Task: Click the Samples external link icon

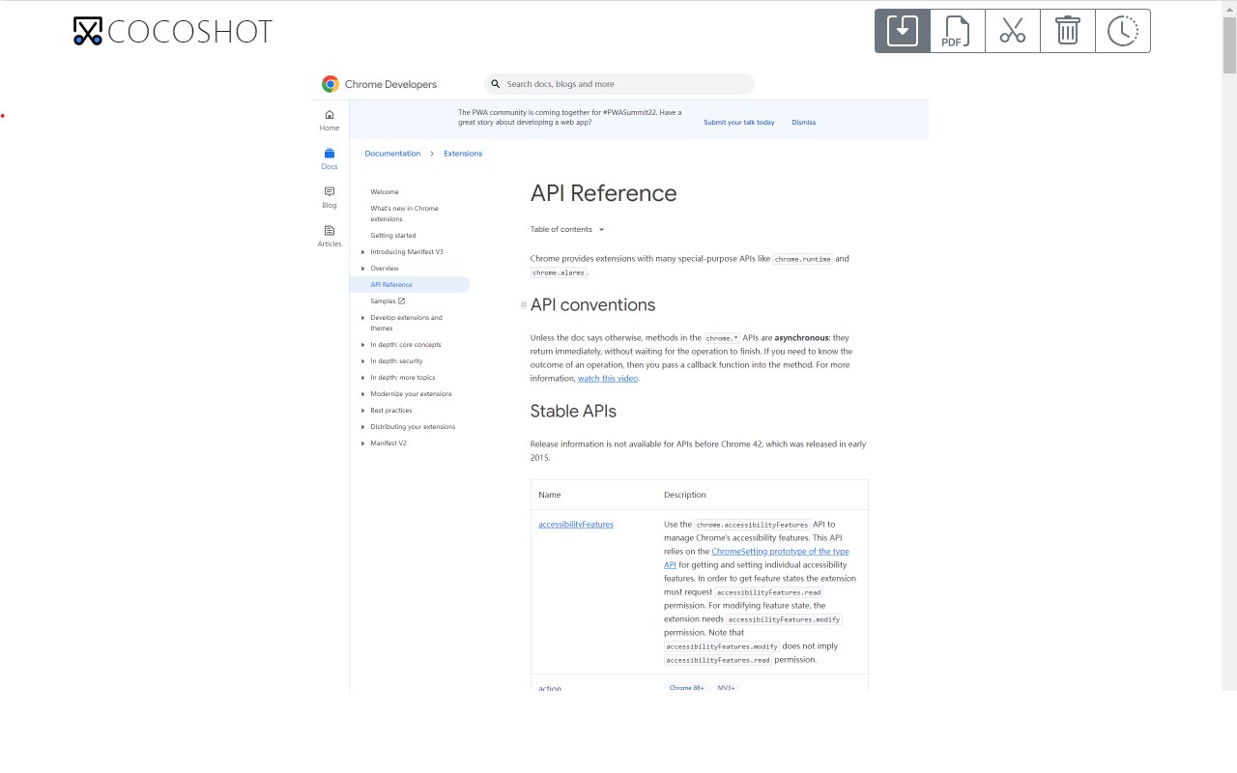Action: click(x=402, y=301)
